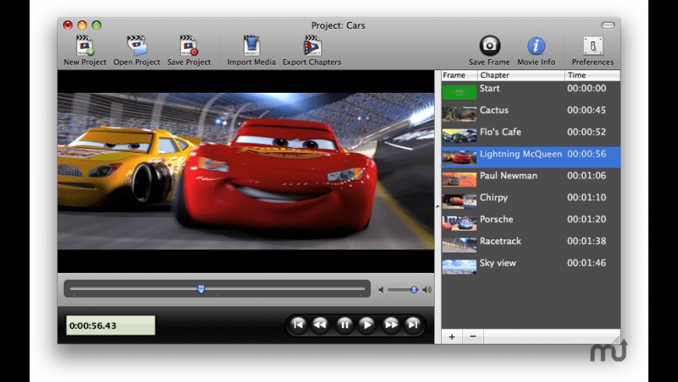Click the Racetrack chapter thumbnail
This screenshot has height=382, width=678.
click(459, 242)
